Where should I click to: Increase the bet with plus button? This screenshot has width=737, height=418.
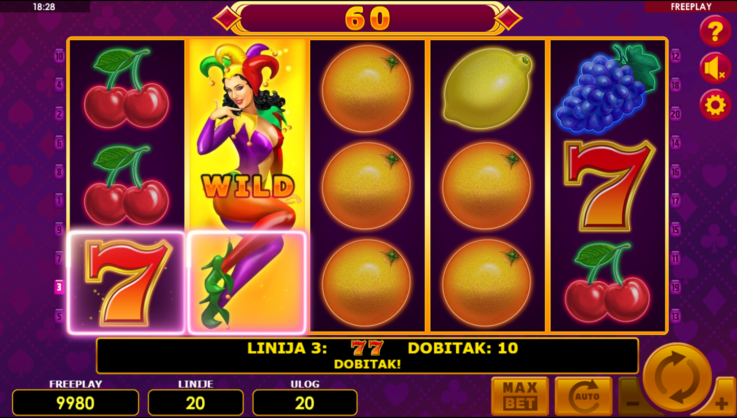[721, 403]
